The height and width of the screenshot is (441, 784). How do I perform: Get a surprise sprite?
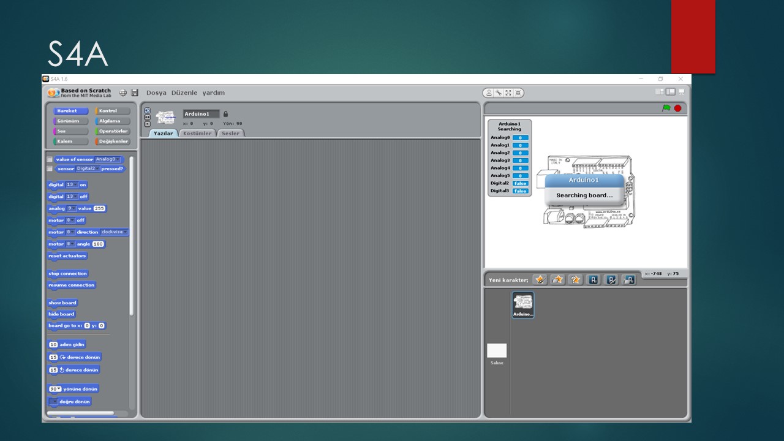575,279
